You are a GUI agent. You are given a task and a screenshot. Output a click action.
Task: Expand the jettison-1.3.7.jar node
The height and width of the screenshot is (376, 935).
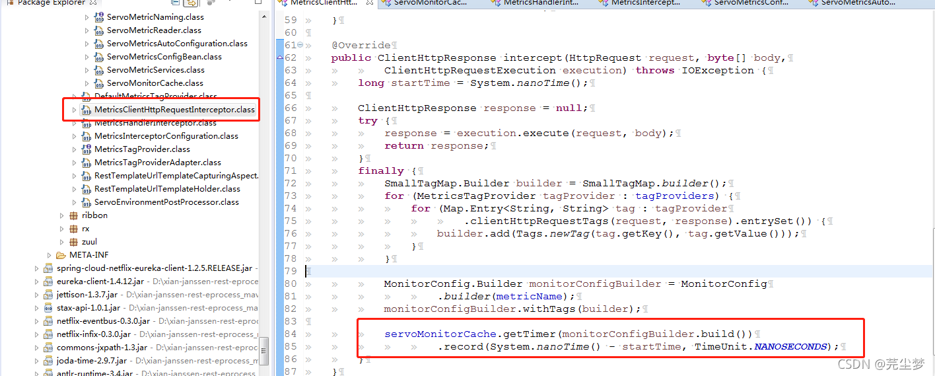[x=36, y=295]
